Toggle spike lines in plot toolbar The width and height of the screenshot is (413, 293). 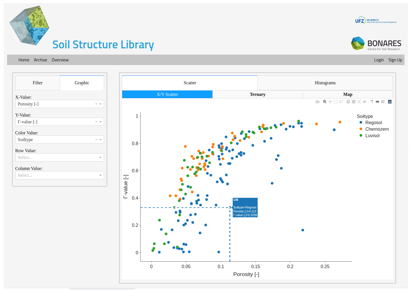[x=371, y=102]
